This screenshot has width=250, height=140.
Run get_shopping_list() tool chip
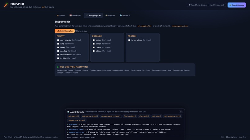point(173,116)
